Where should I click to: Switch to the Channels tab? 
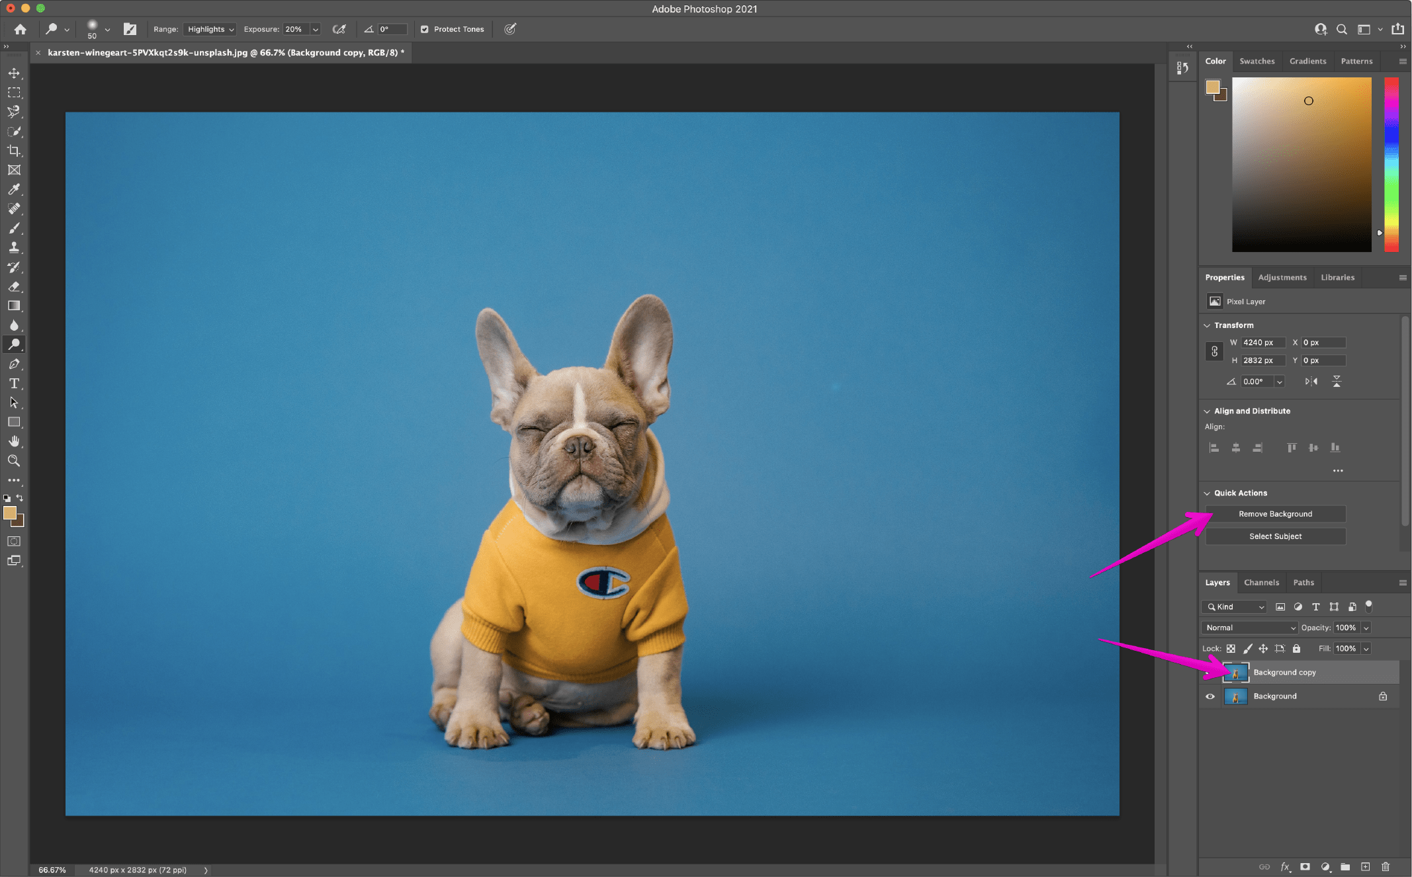1261,582
